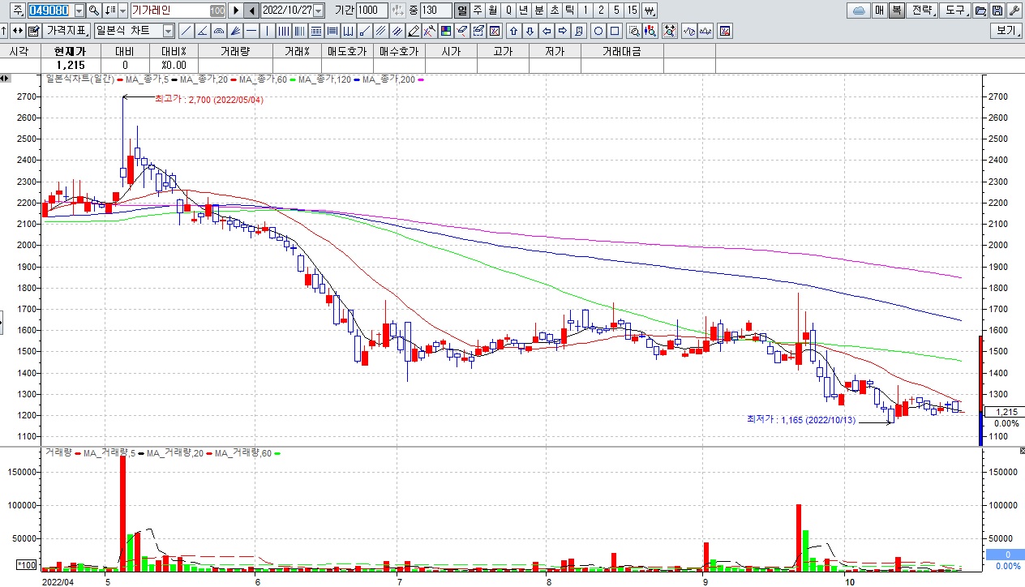The image size is (1025, 587).
Task: Click the down arrow marker tool
Action: (530, 31)
